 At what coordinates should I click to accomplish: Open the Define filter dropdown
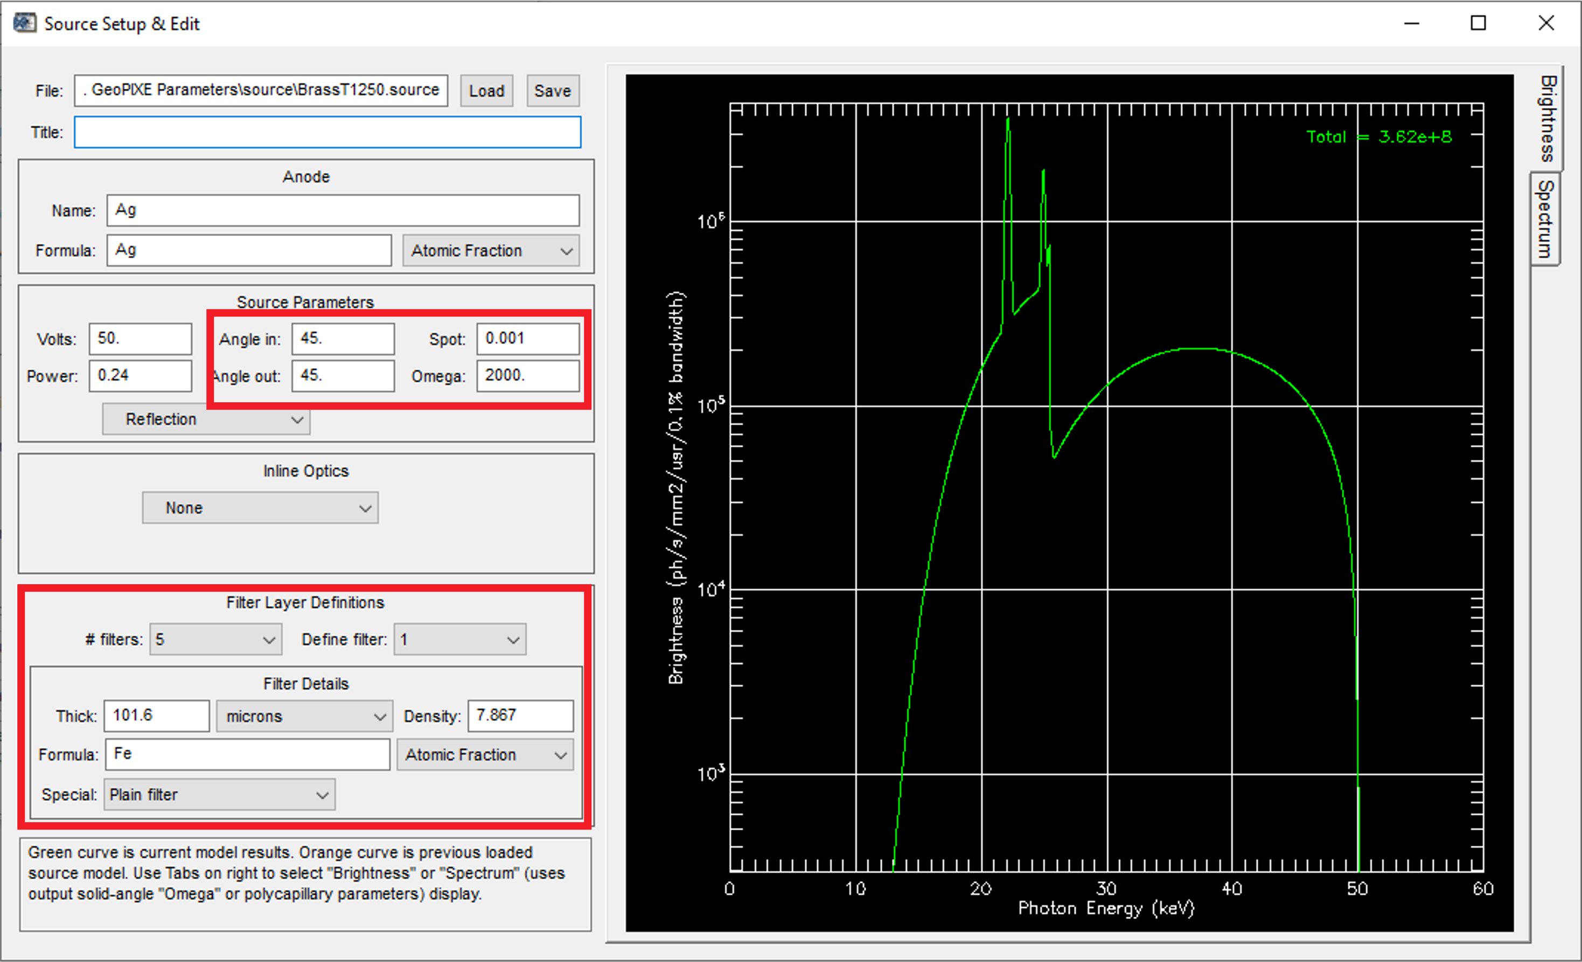click(459, 639)
